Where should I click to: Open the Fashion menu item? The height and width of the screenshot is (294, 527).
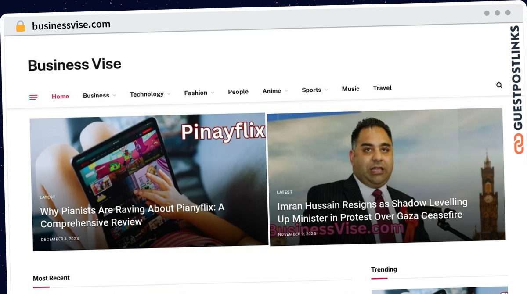[x=195, y=93]
